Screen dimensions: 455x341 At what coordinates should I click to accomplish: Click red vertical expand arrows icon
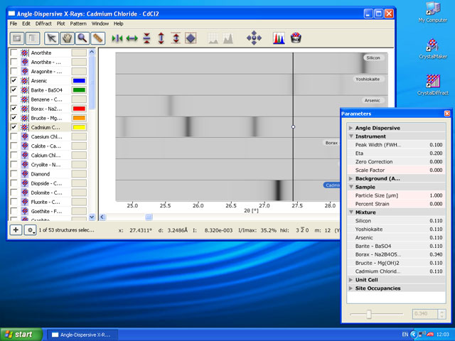click(x=161, y=38)
